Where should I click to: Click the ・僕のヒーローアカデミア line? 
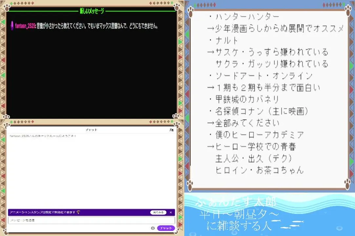(x=256, y=135)
